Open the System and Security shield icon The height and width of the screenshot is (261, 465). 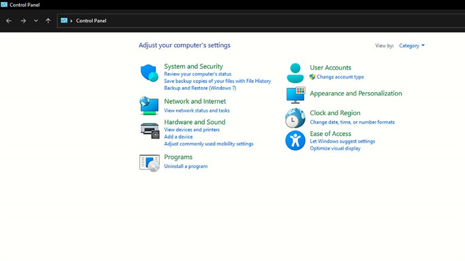pyautogui.click(x=149, y=73)
